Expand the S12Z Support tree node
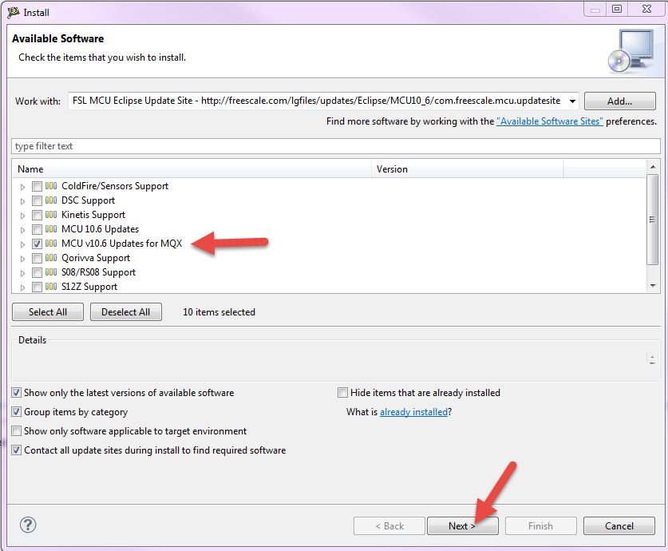Viewport: 668px width, 551px height. [22, 287]
